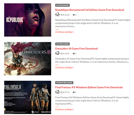Continue reading the Republique post

[64, 32]
